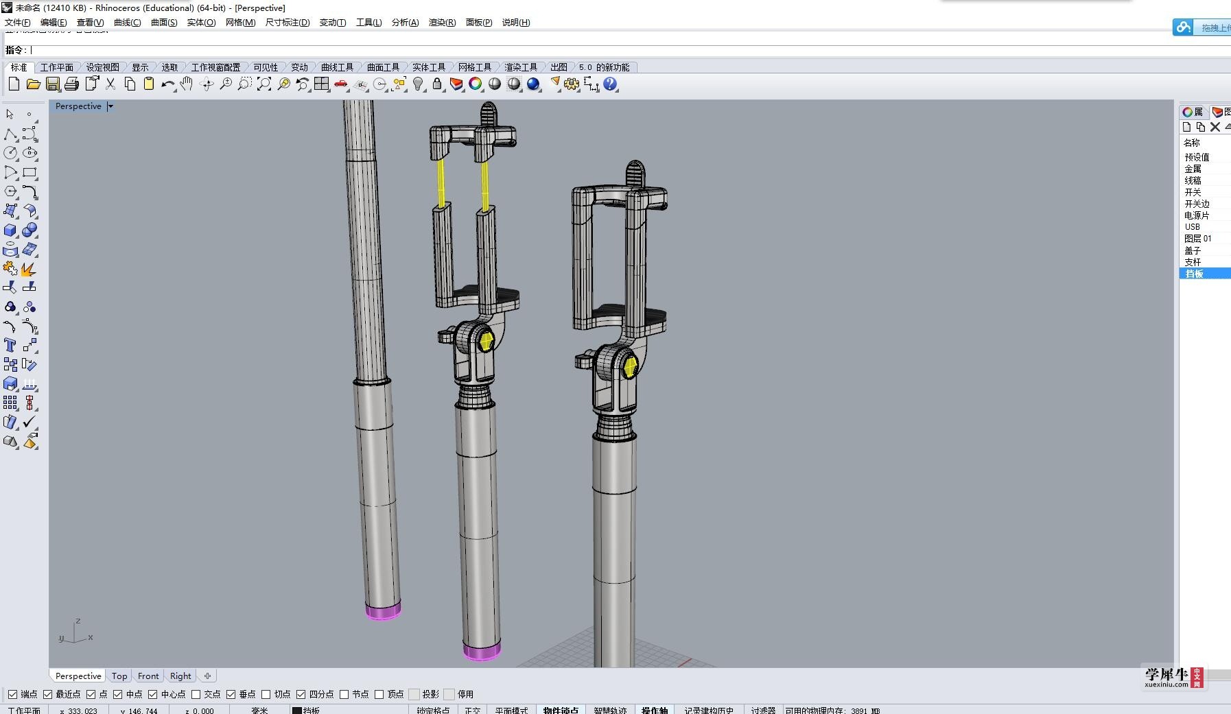
Task: Enable the 切点 osnap checkbox
Action: (x=266, y=694)
